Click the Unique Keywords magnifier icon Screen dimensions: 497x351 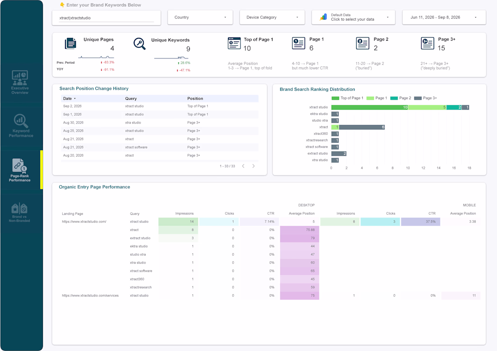140,44
